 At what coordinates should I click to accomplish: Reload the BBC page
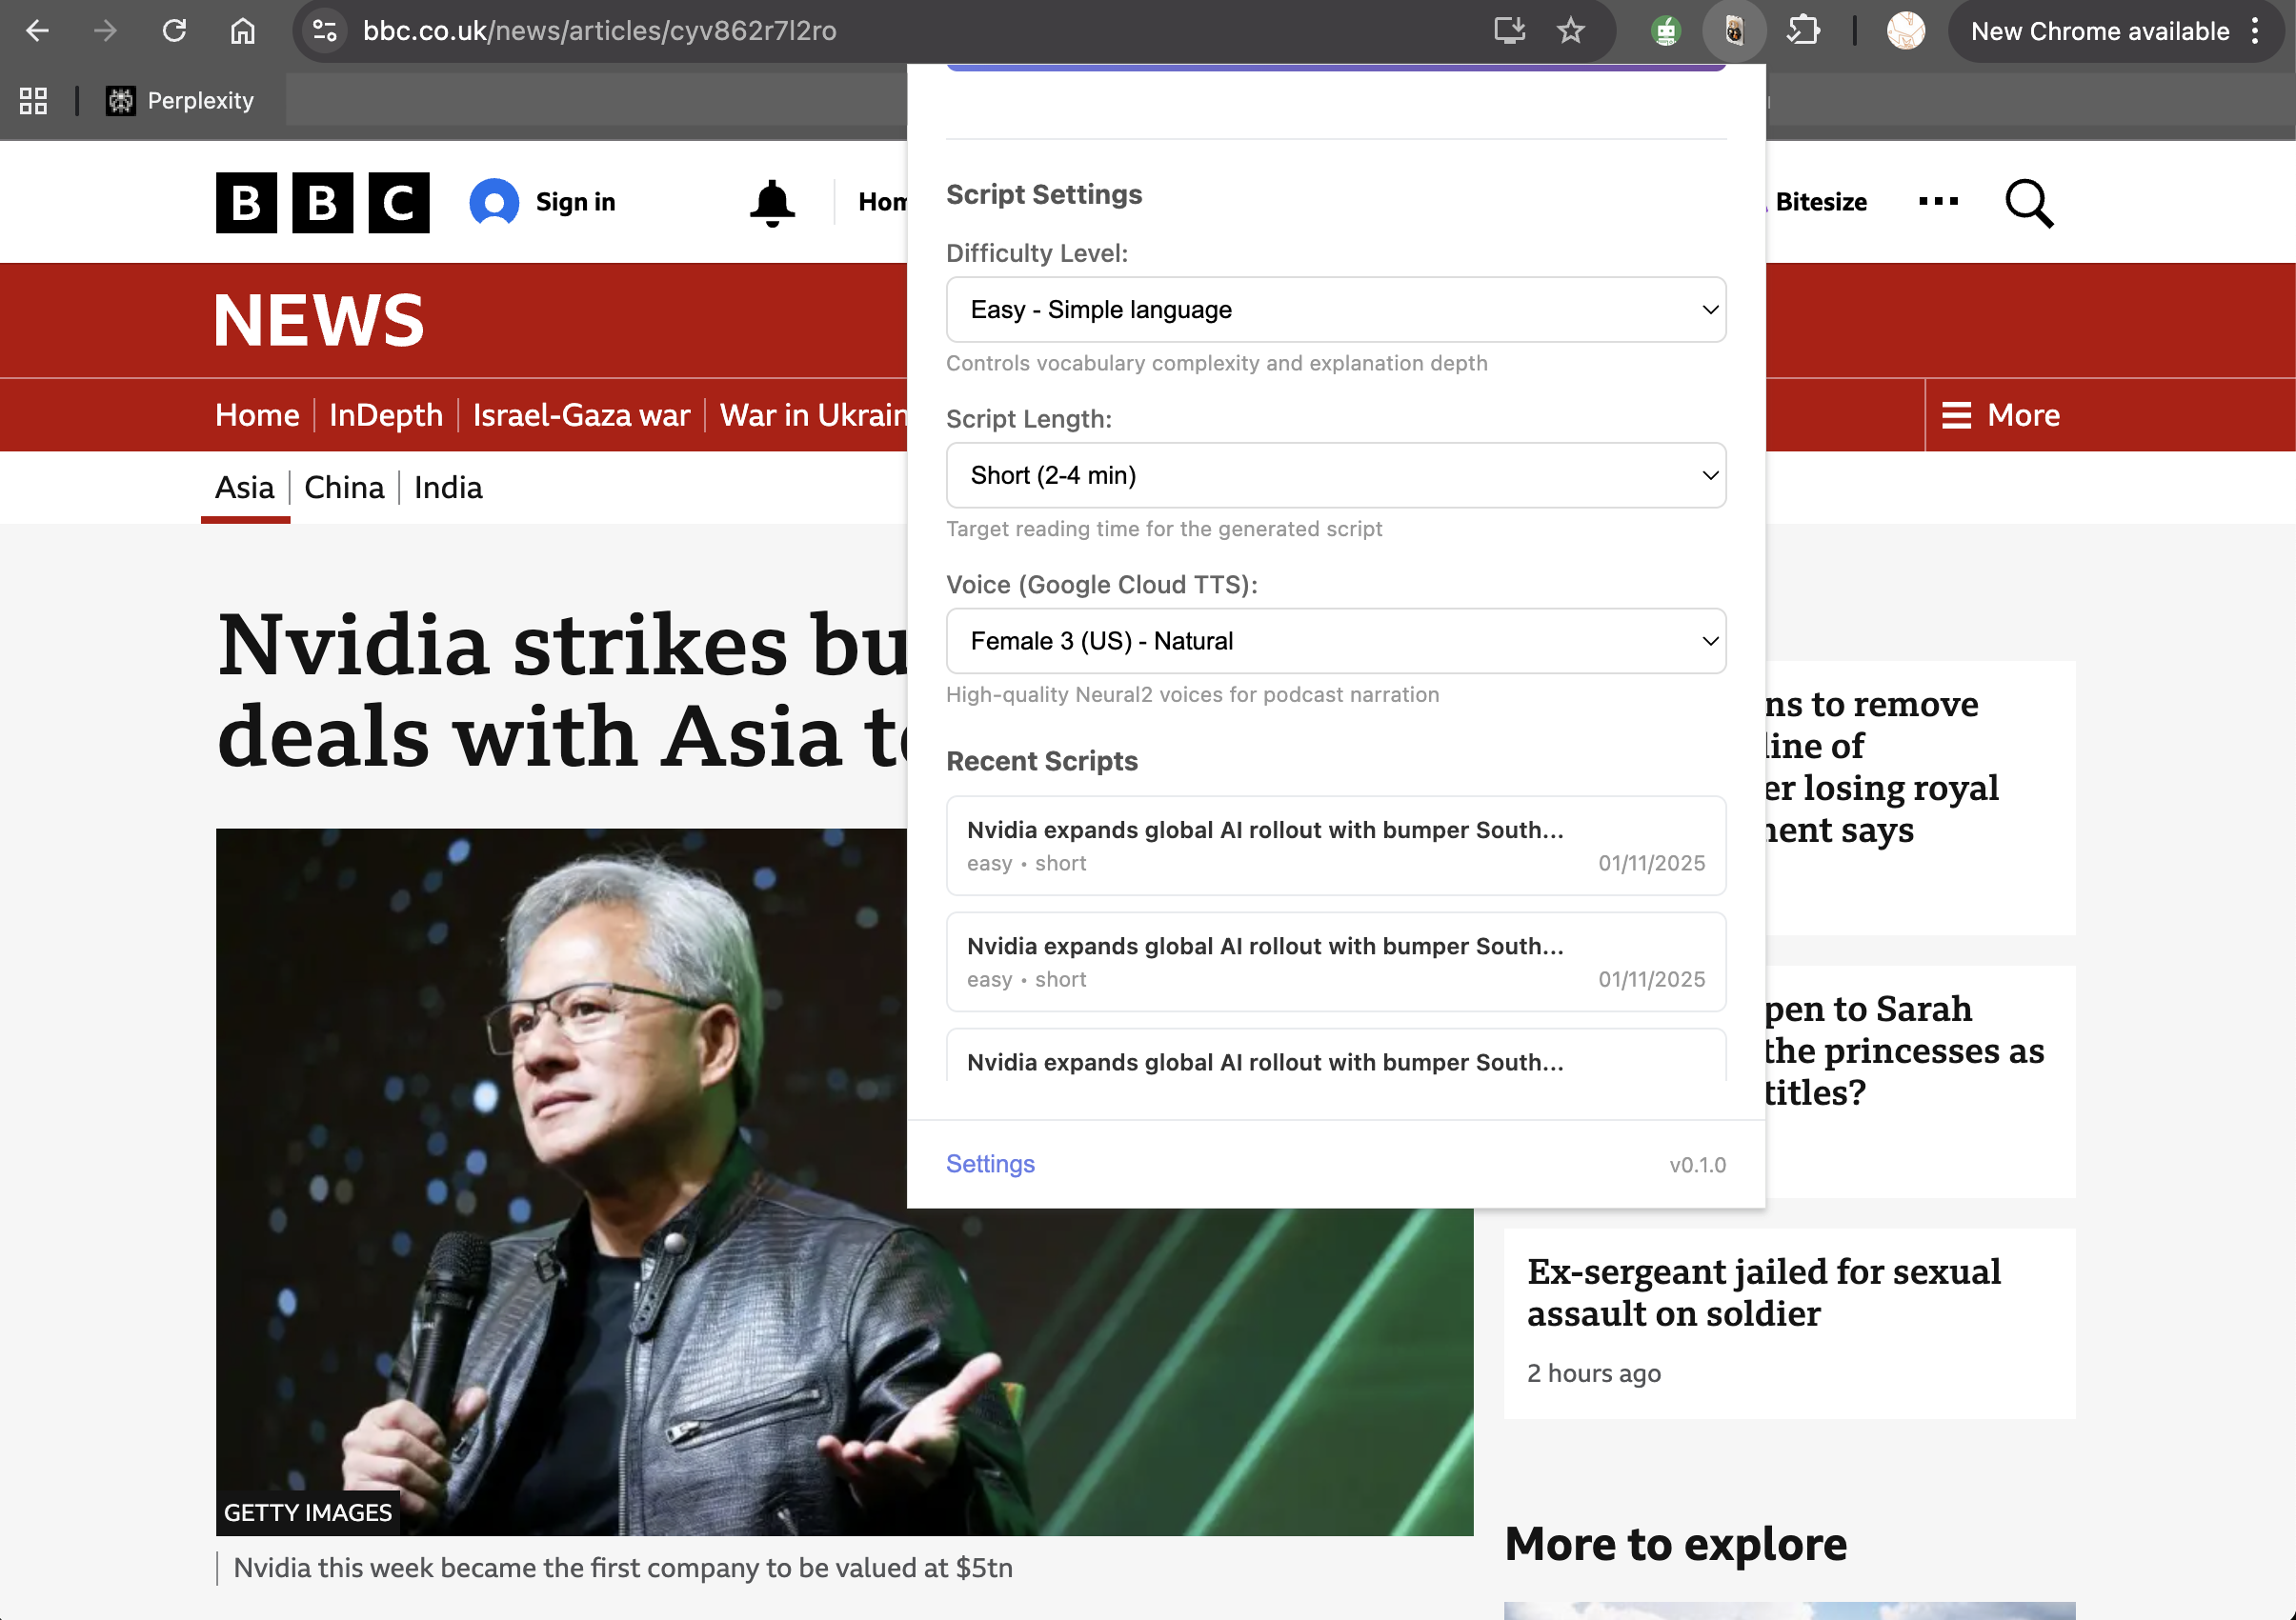(x=174, y=31)
